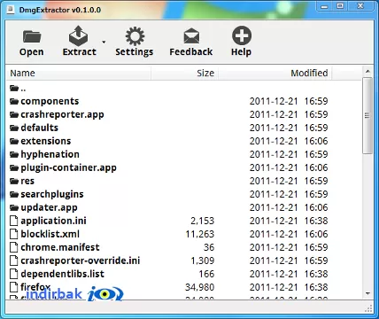Click size value 11,263
The height and width of the screenshot is (319, 379).
point(200,234)
